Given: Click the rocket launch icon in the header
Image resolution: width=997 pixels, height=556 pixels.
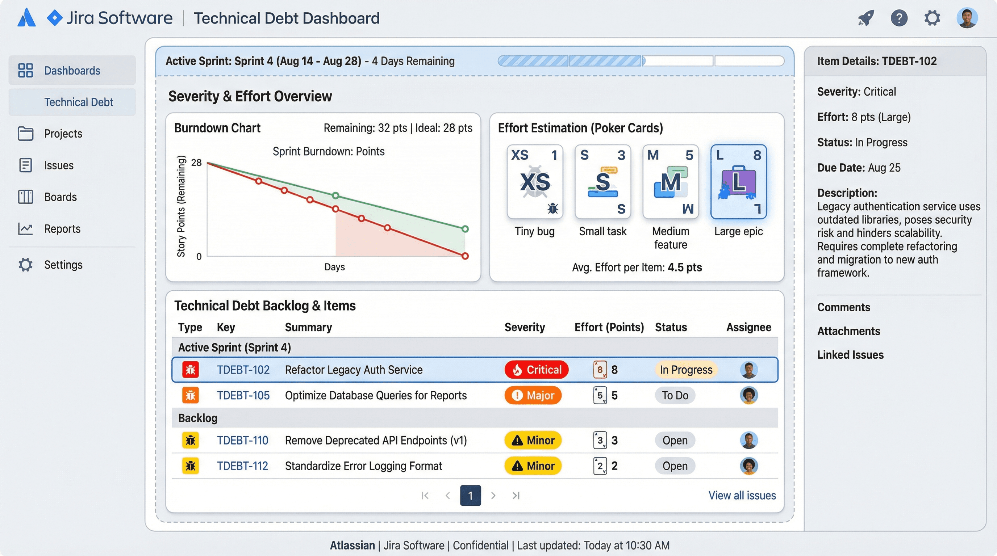Looking at the screenshot, I should (865, 18).
